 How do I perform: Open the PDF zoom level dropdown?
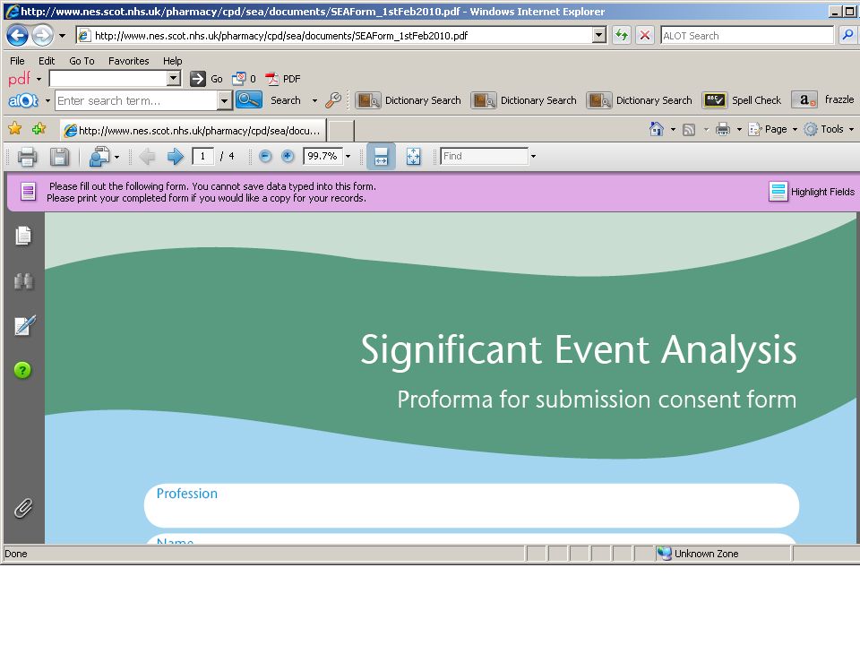click(x=348, y=156)
